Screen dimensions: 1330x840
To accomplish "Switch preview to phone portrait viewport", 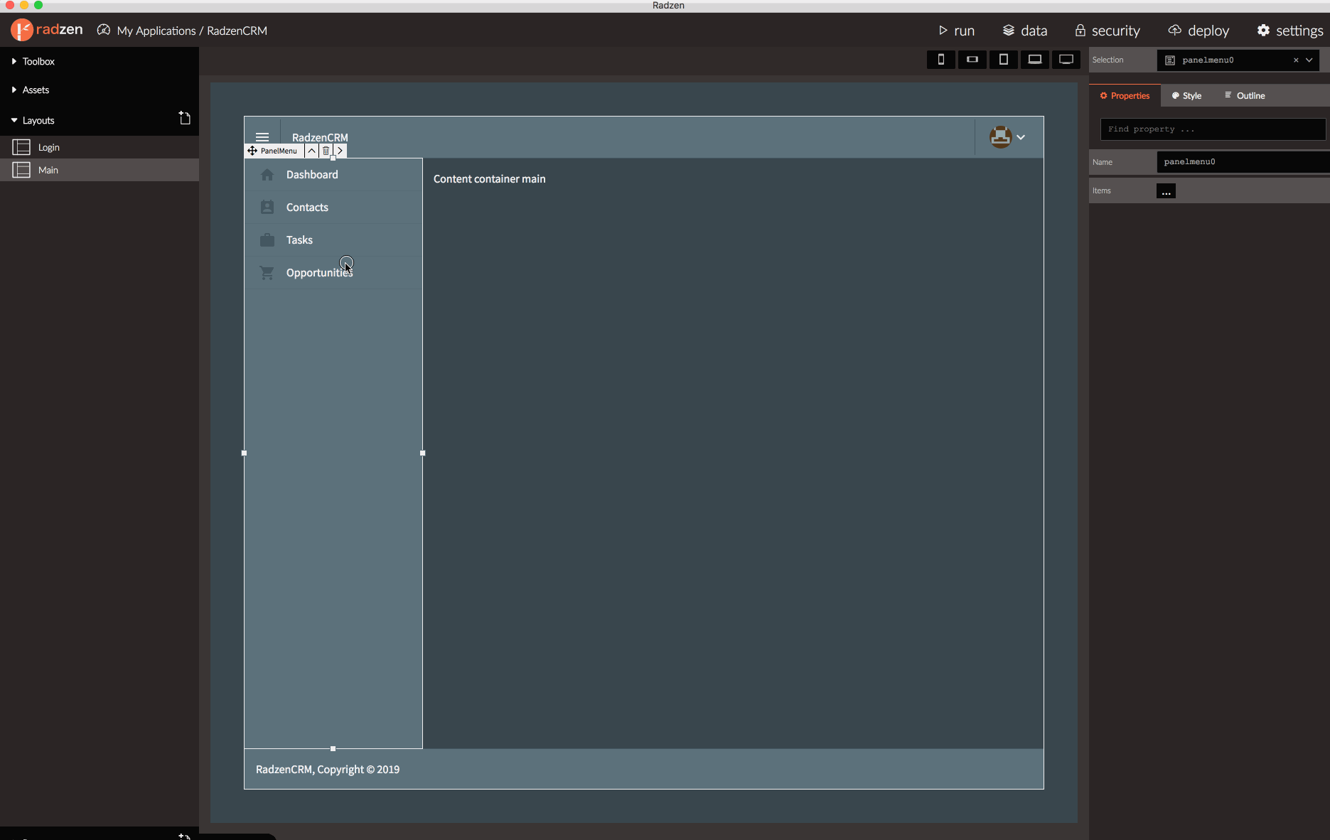I will 941,60.
